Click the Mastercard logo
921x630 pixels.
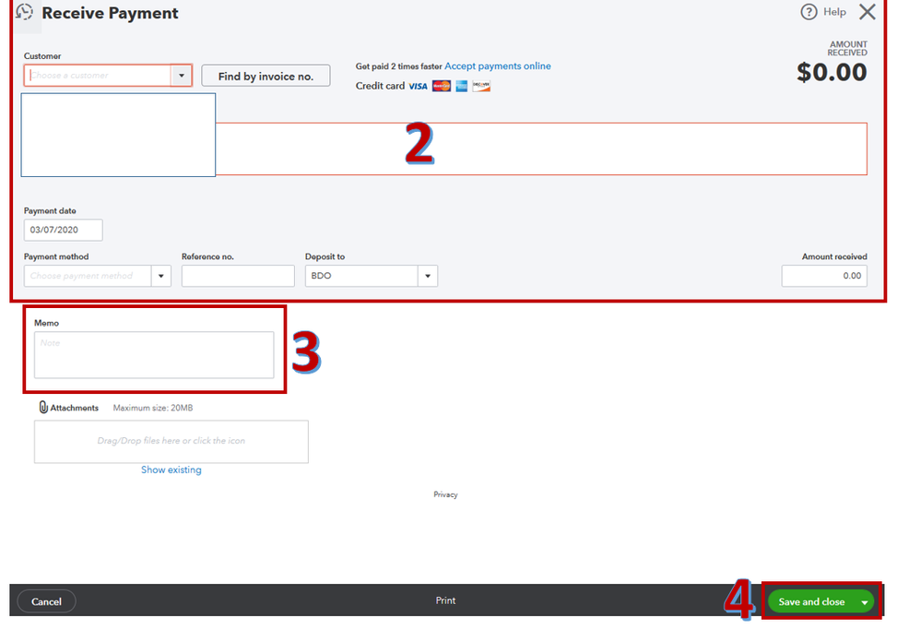pyautogui.click(x=441, y=87)
